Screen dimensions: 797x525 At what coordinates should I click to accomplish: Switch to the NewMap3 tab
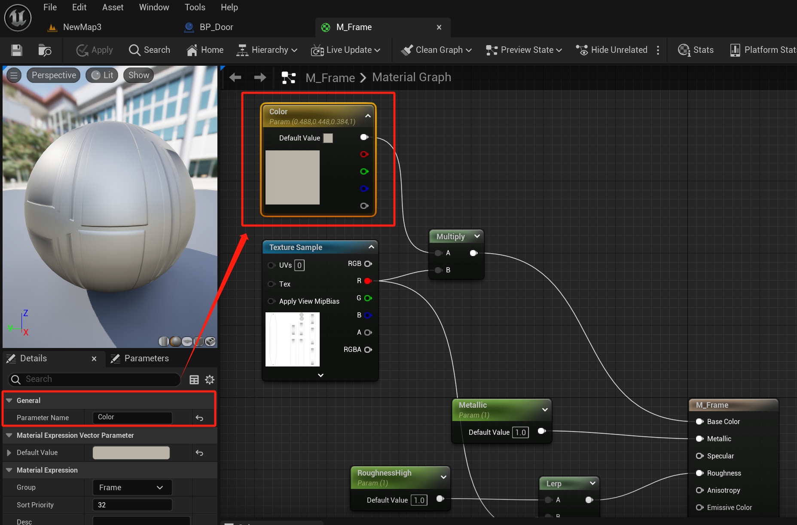75,27
